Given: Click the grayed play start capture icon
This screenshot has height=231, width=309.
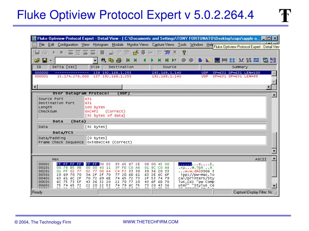Looking at the screenshot, I should (x=54, y=52).
